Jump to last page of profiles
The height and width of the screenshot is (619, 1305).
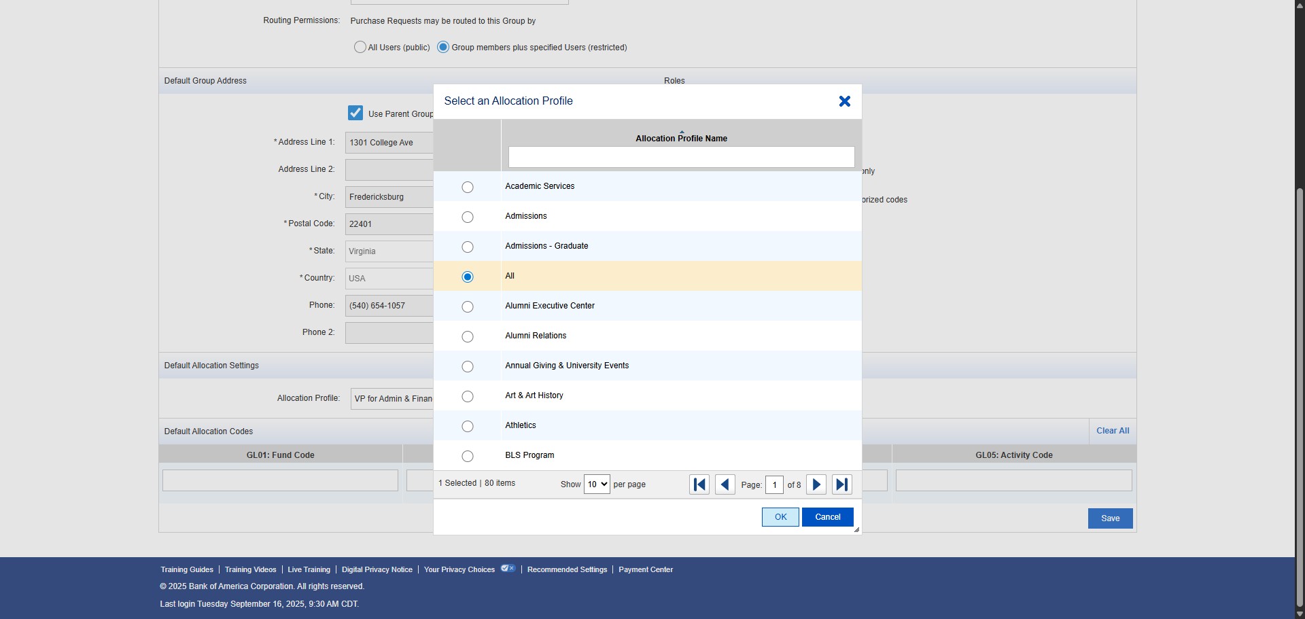(842, 484)
